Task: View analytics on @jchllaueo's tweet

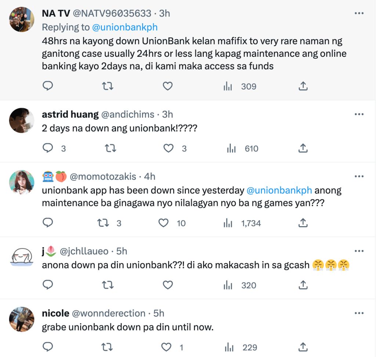Action: click(228, 285)
